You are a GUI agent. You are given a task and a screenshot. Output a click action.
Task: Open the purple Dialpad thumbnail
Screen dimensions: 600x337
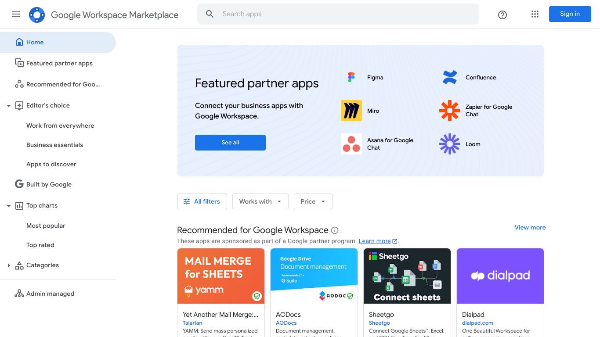tap(500, 276)
